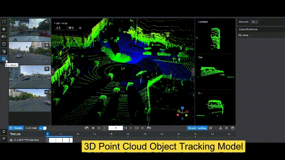Click the split/scissors icon
Screen dimensions: 285x160
coord(227,128)
